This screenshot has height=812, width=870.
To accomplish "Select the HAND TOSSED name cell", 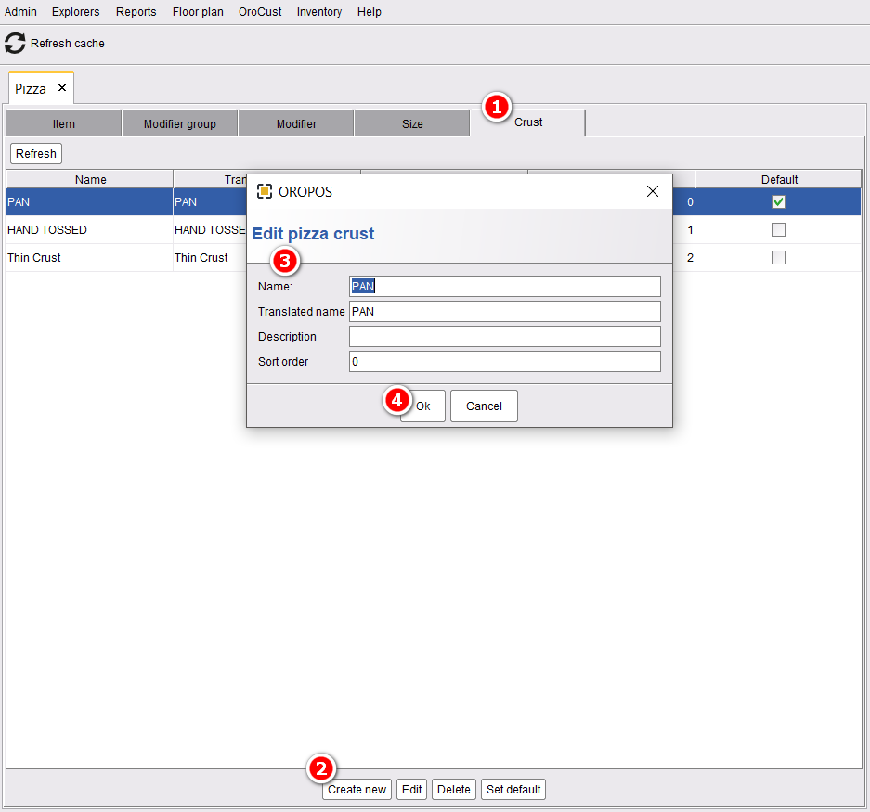I will tap(89, 229).
